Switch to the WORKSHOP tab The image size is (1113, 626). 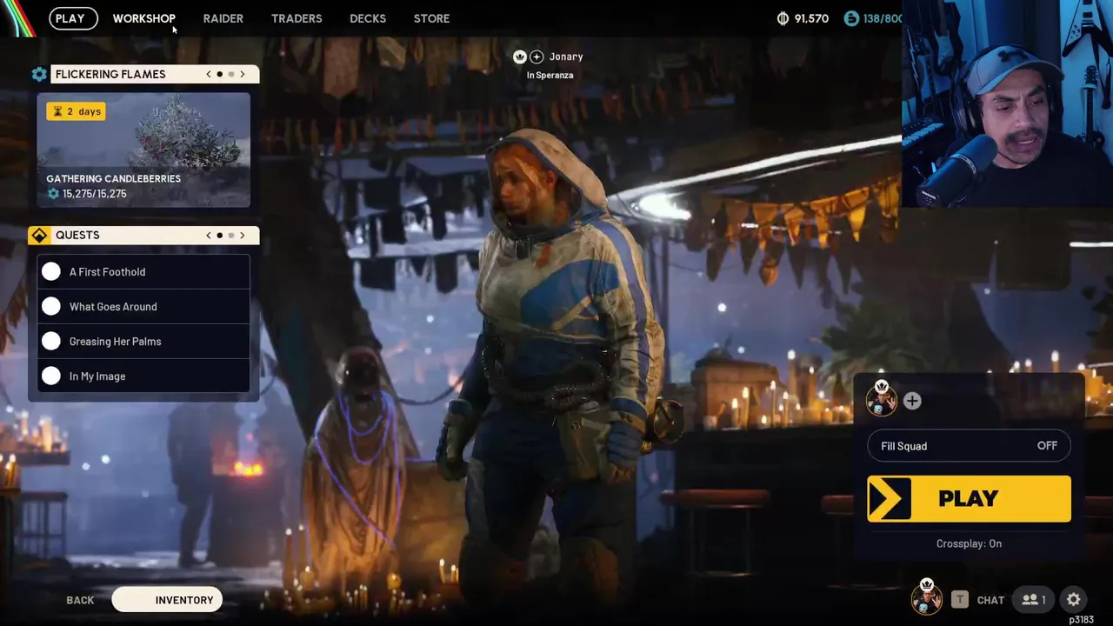143,18
